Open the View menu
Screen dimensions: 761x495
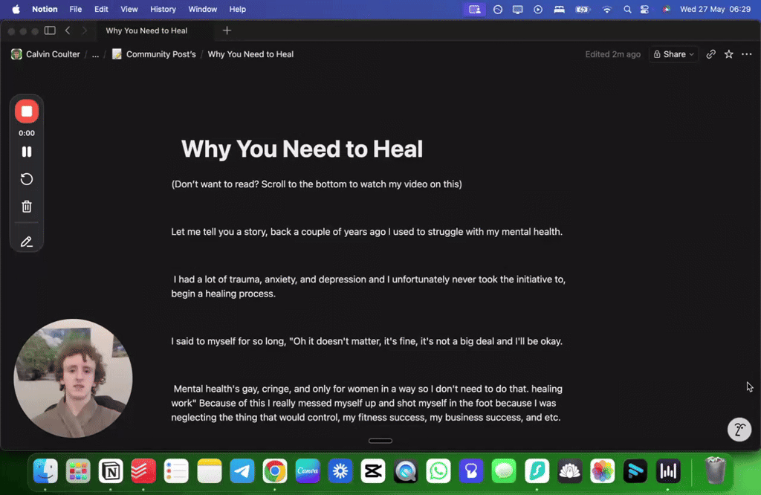point(129,9)
